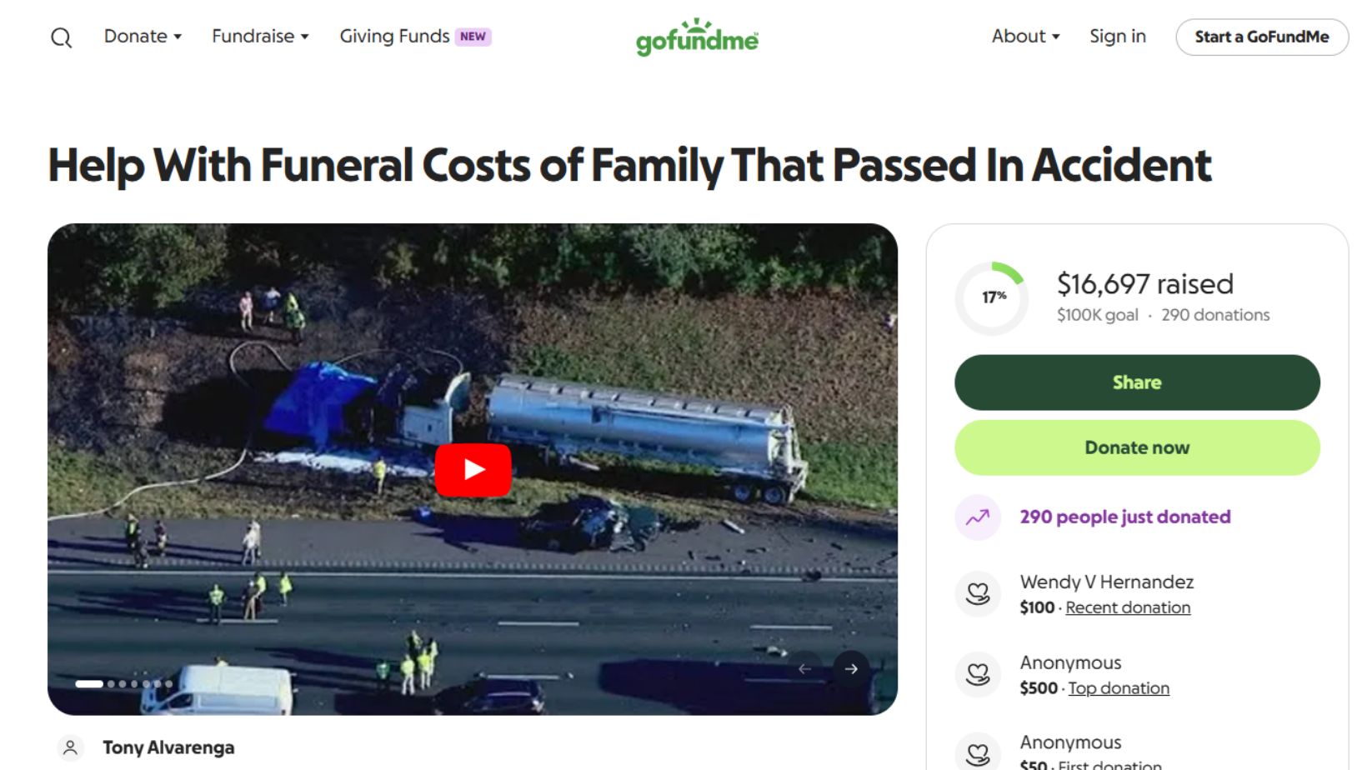Open the Top donation link

click(x=1119, y=688)
